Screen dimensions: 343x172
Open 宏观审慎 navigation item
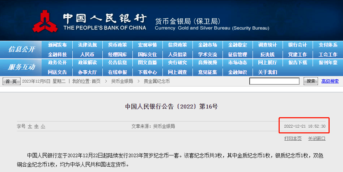147,45
